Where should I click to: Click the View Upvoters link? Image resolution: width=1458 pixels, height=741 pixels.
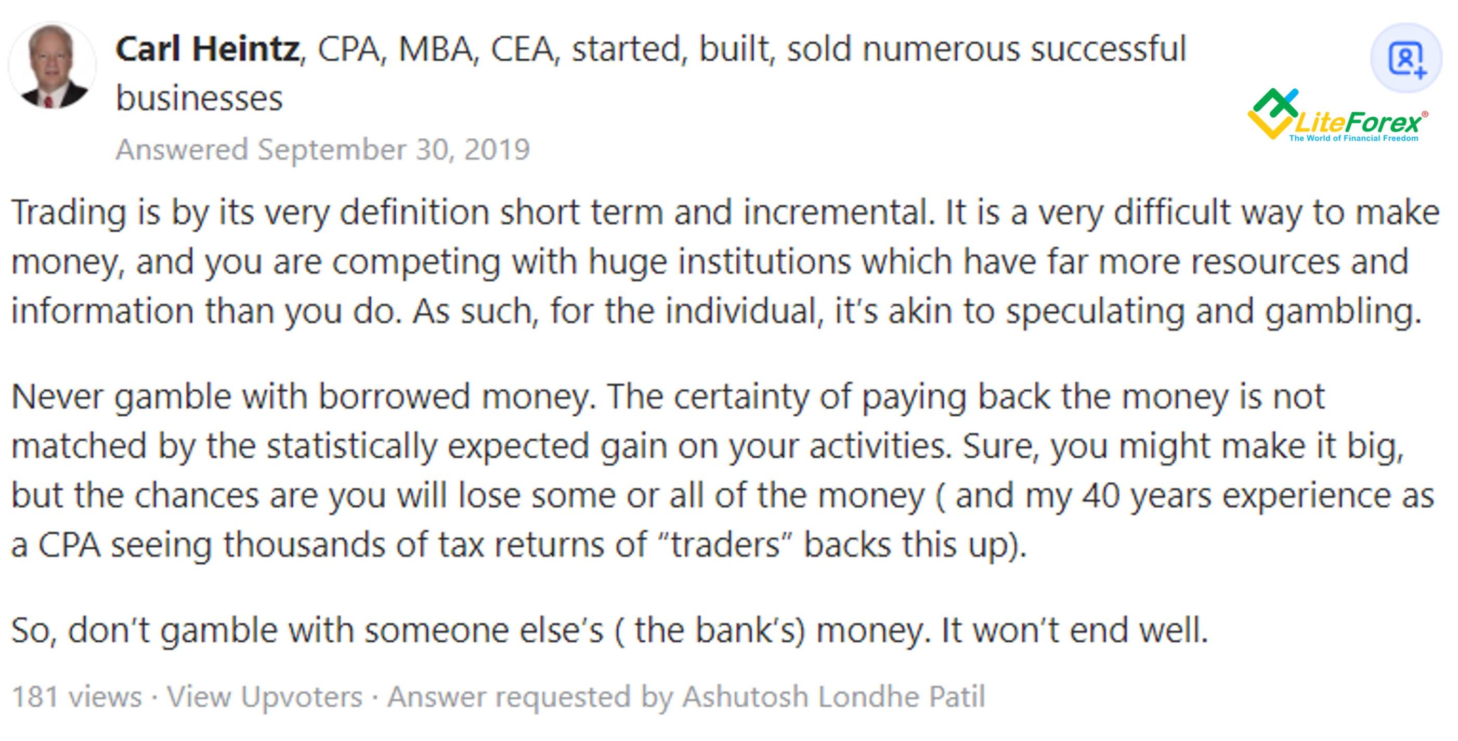coord(264,696)
